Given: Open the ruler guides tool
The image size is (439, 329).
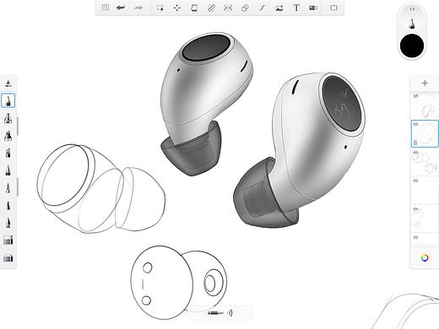Looking at the screenshot, I should pyautogui.click(x=211, y=8).
